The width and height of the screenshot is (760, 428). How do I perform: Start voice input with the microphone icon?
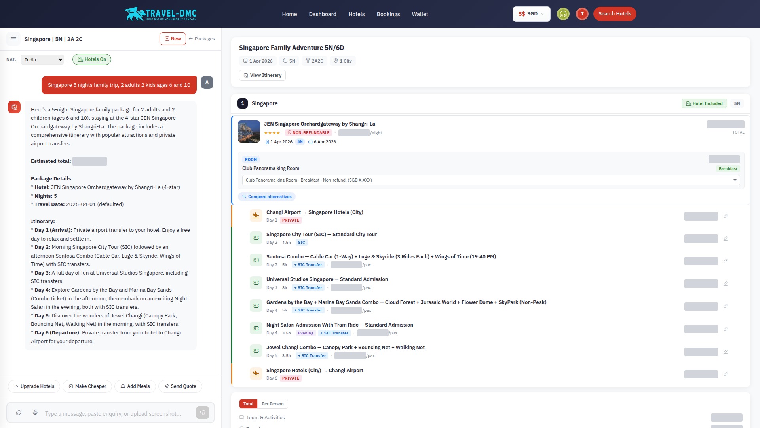[35, 413]
